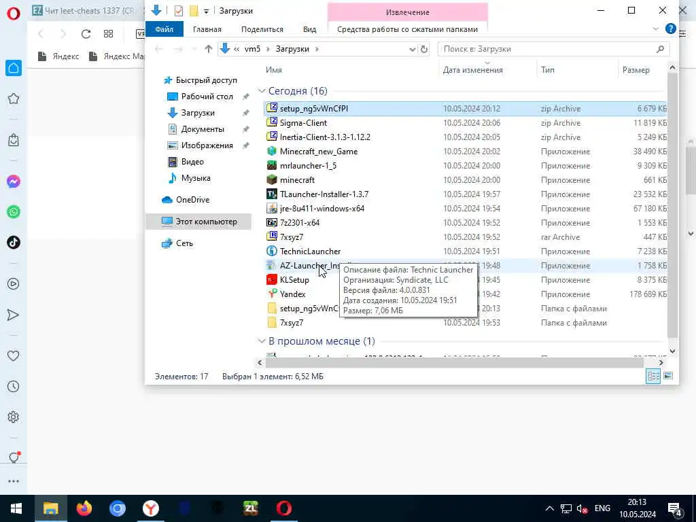The image size is (696, 522).
Task: Open Средства работы со сжатыми папками tab
Action: tap(408, 29)
